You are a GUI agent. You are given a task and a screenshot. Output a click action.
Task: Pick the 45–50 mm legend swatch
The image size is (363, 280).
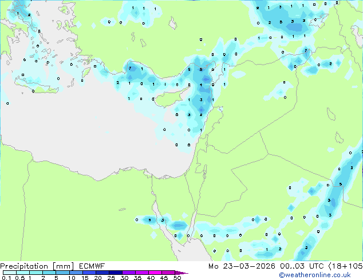168,273
